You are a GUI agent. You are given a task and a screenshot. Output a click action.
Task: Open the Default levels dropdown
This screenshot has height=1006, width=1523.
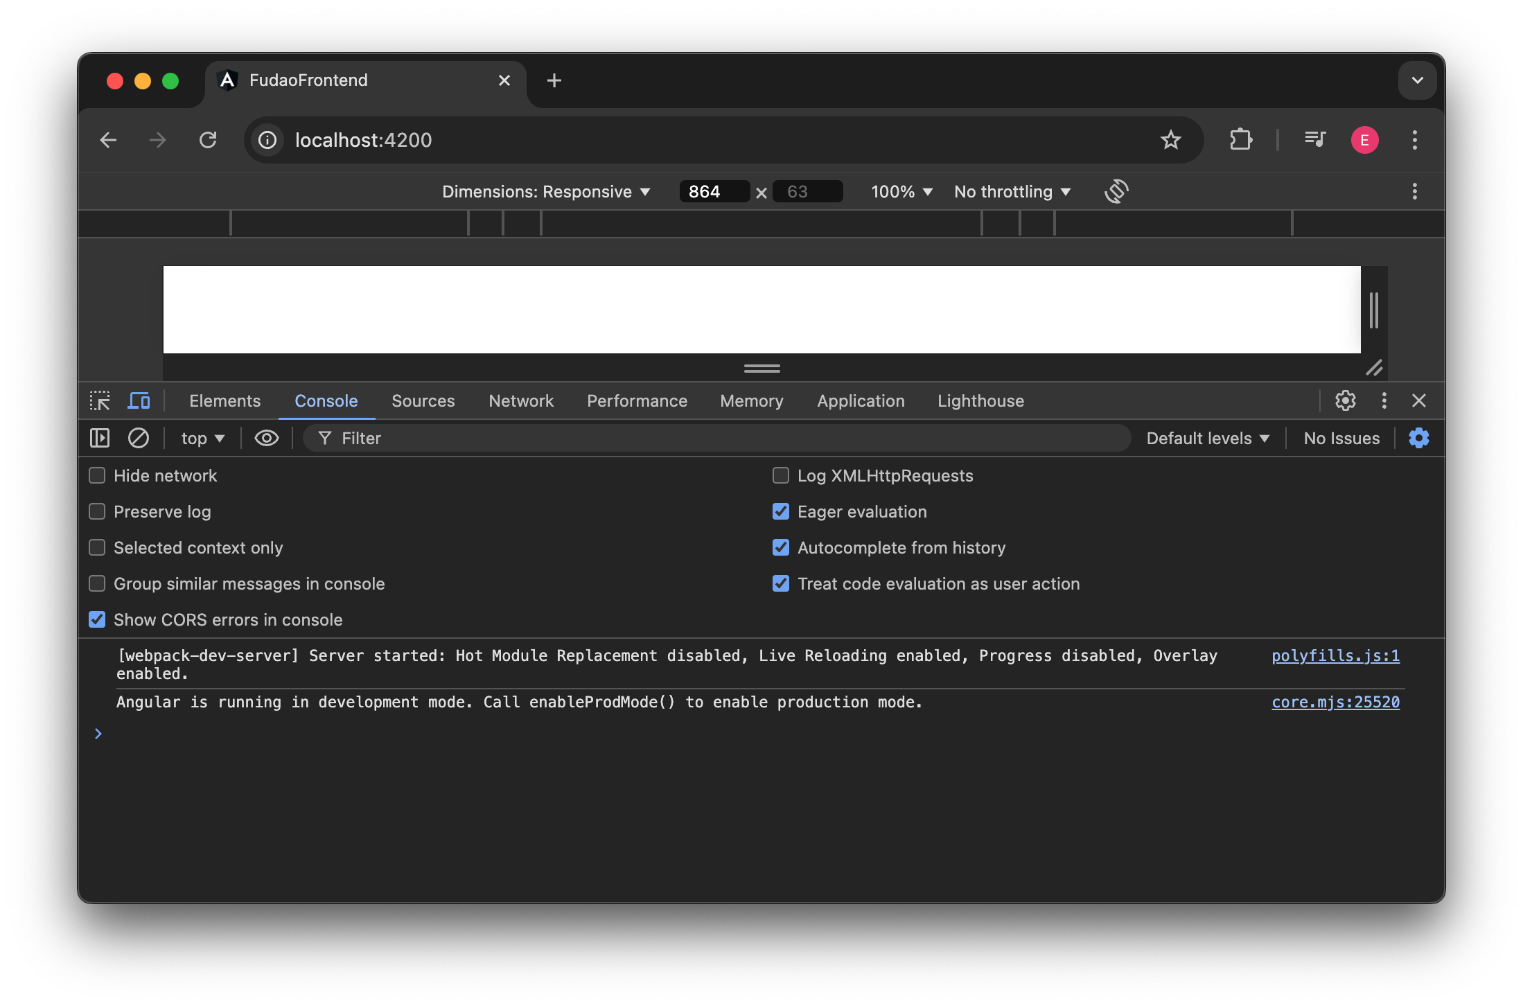click(1206, 438)
